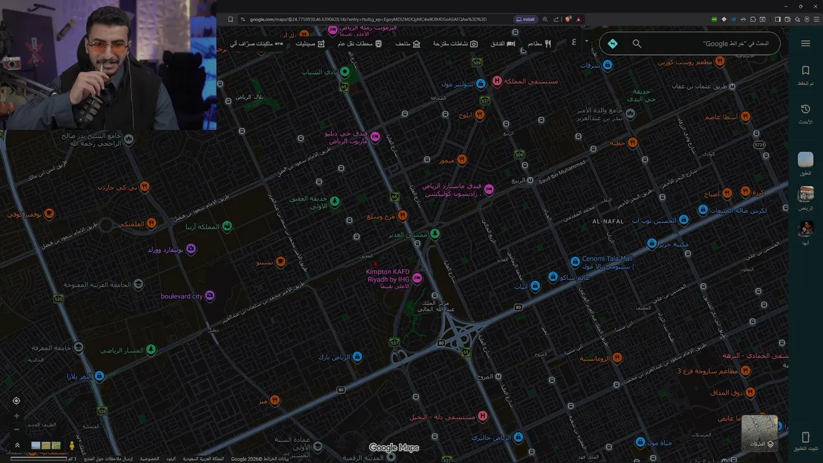Open the Brave shields lion icon
This screenshot has height=463, width=823.
(x=568, y=19)
